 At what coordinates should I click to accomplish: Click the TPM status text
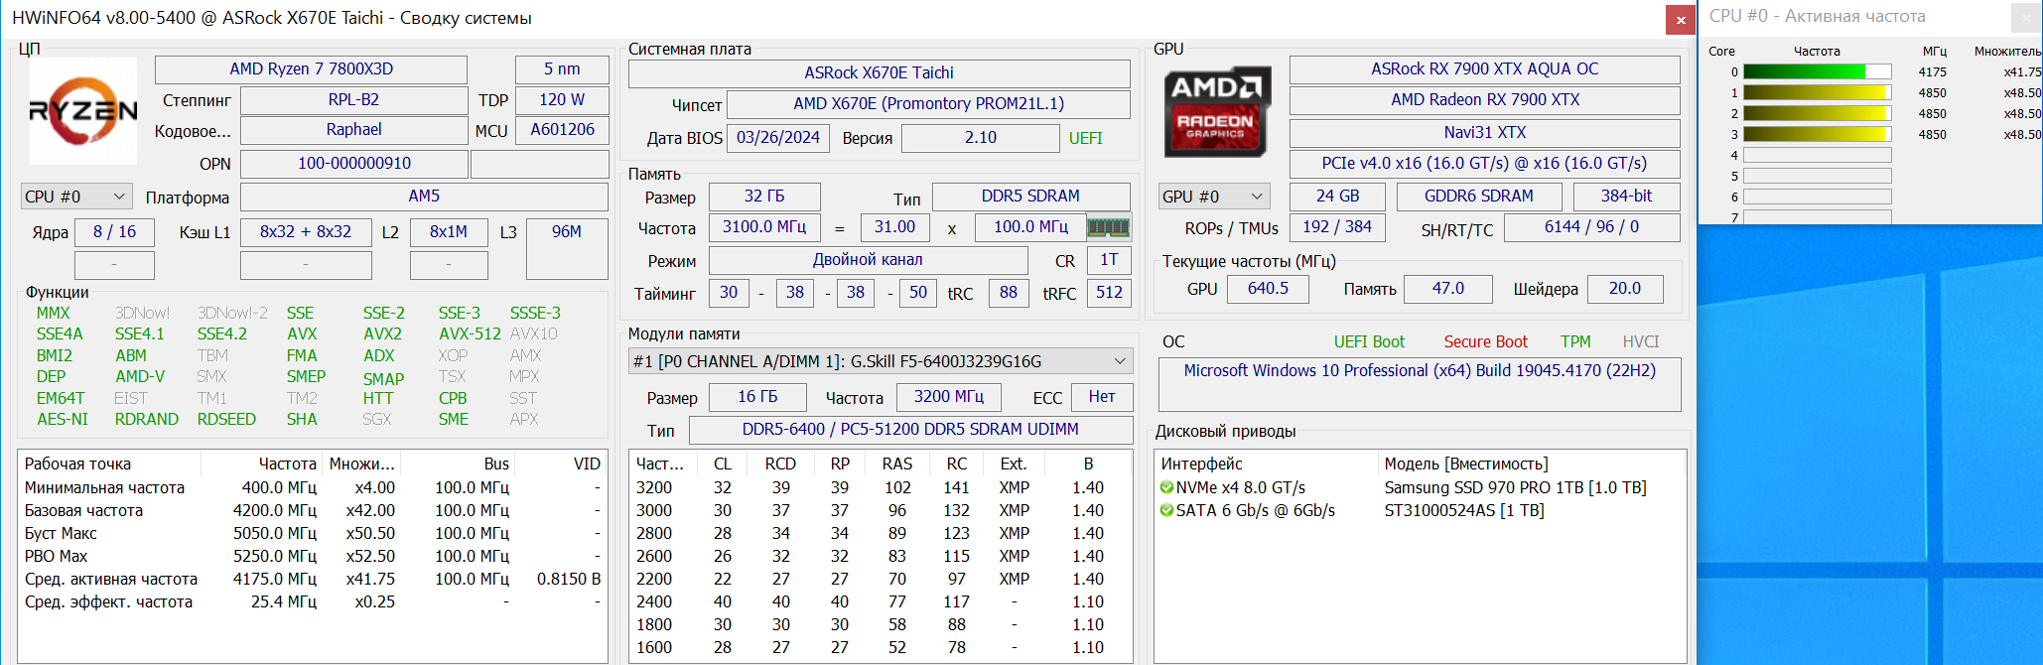tap(1575, 341)
